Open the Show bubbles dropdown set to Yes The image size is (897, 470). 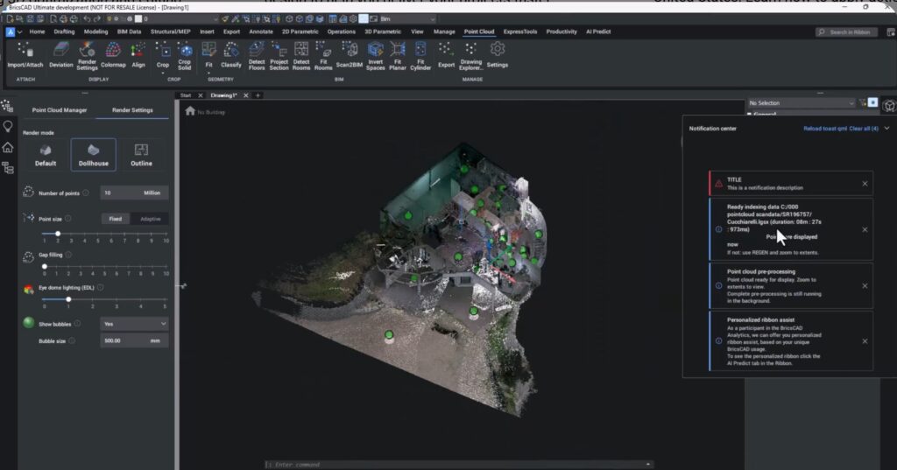tap(134, 324)
